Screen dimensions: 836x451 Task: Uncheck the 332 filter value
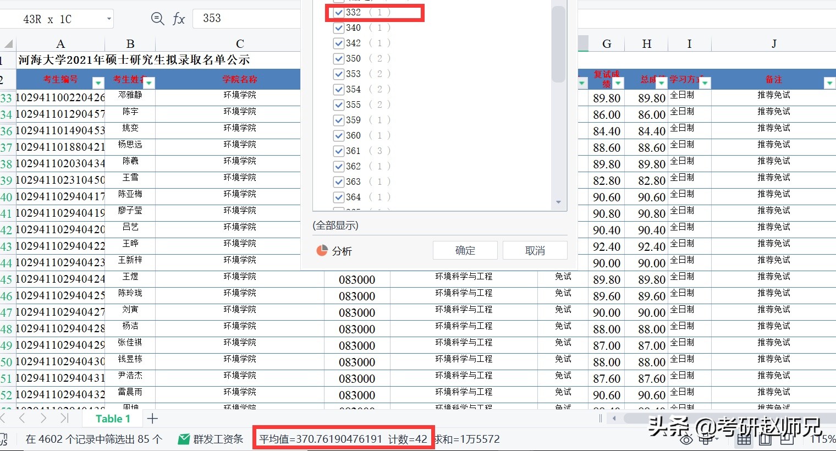point(338,12)
